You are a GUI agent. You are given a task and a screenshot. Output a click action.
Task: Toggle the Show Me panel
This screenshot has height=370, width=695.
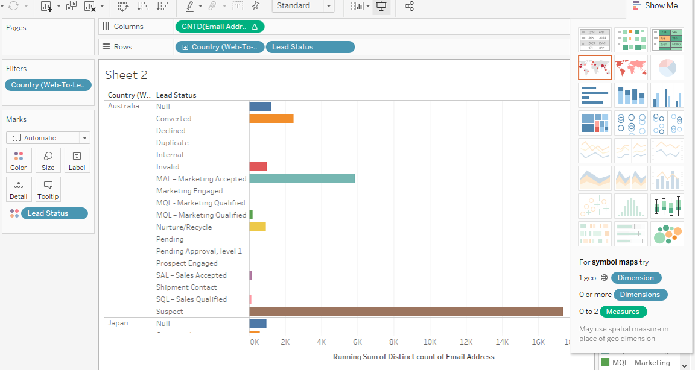[655, 6]
